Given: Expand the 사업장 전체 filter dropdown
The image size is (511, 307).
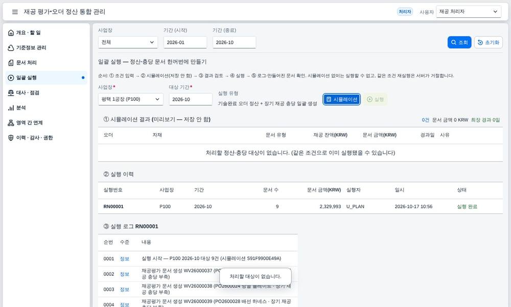Looking at the screenshot, I should (128, 42).
